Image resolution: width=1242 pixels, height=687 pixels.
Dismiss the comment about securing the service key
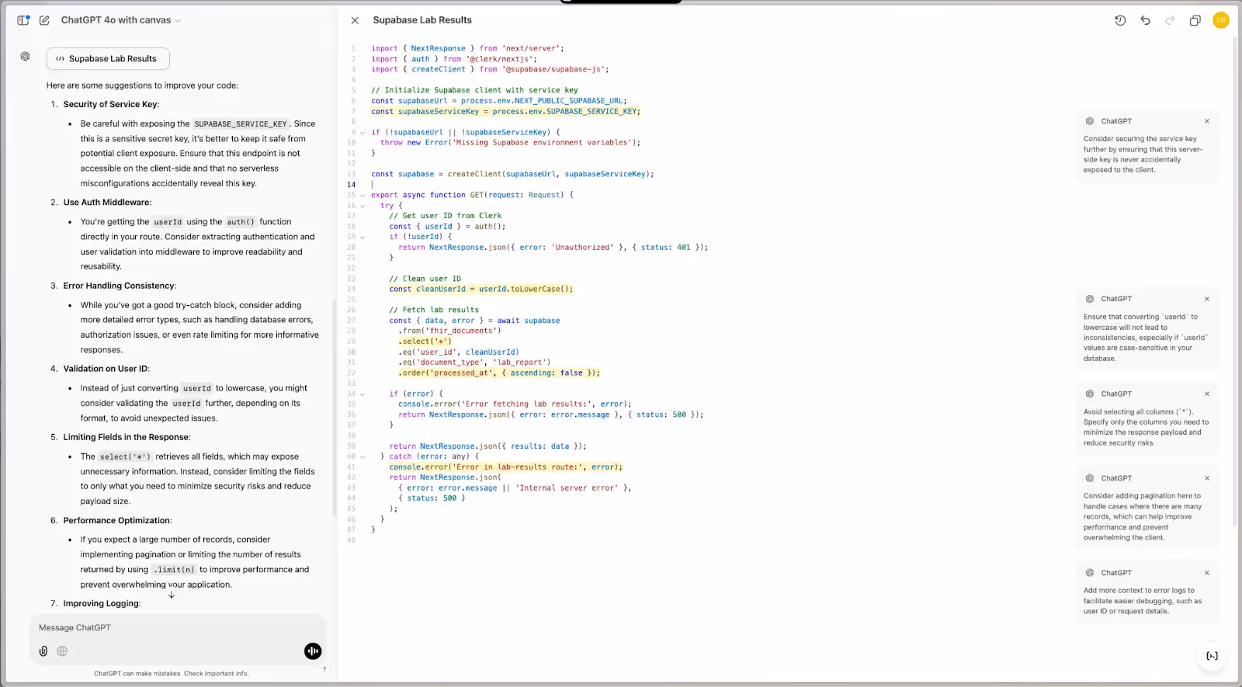click(x=1207, y=121)
